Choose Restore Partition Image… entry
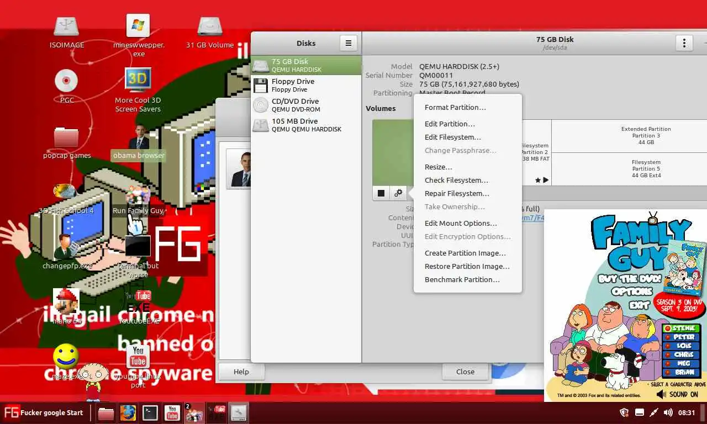 click(467, 267)
